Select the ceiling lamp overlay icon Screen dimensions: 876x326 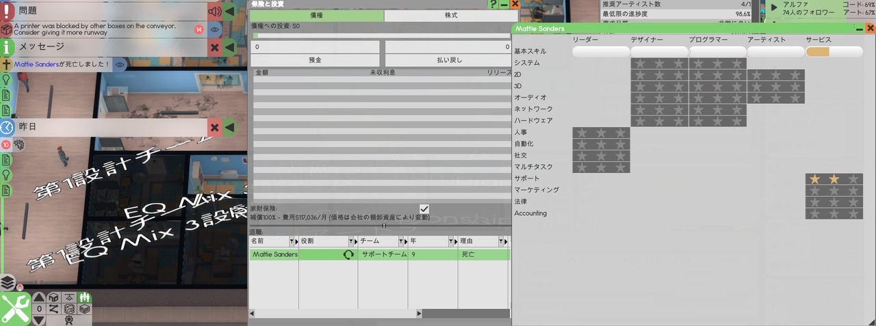(x=70, y=297)
